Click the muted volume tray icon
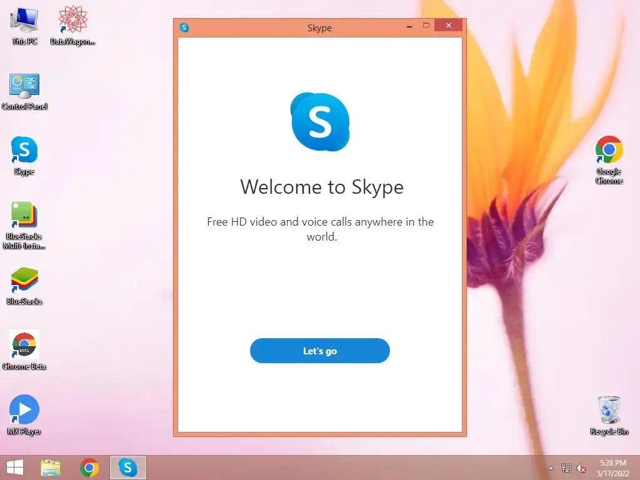The height and width of the screenshot is (480, 640). [581, 468]
